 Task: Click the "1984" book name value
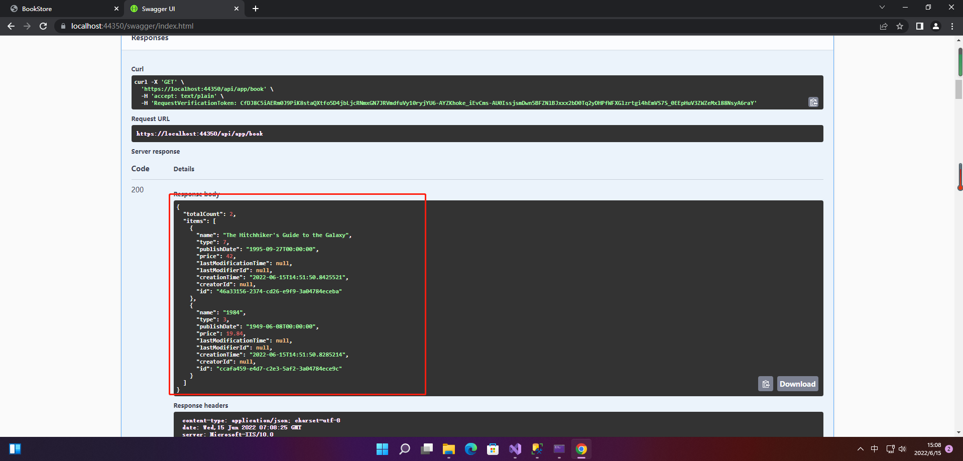click(232, 312)
